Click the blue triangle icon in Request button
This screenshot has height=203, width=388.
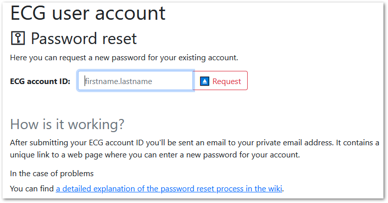click(205, 81)
